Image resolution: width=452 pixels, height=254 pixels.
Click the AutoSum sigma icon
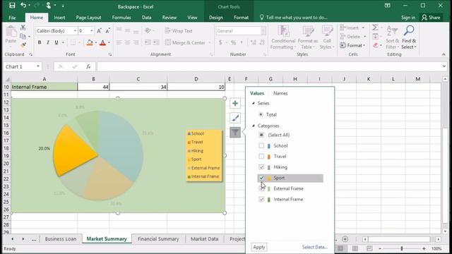point(375,28)
